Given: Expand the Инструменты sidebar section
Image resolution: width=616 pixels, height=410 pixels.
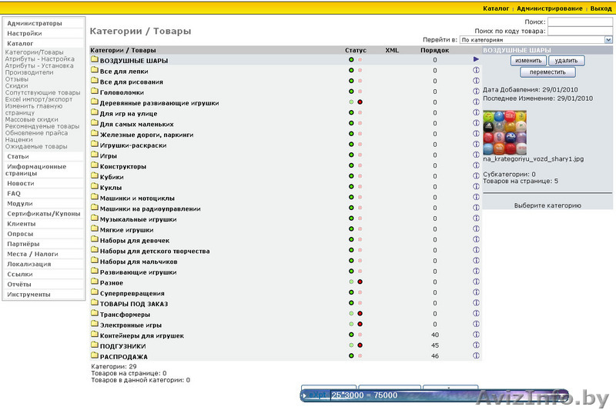Looking at the screenshot, I should coord(28,295).
